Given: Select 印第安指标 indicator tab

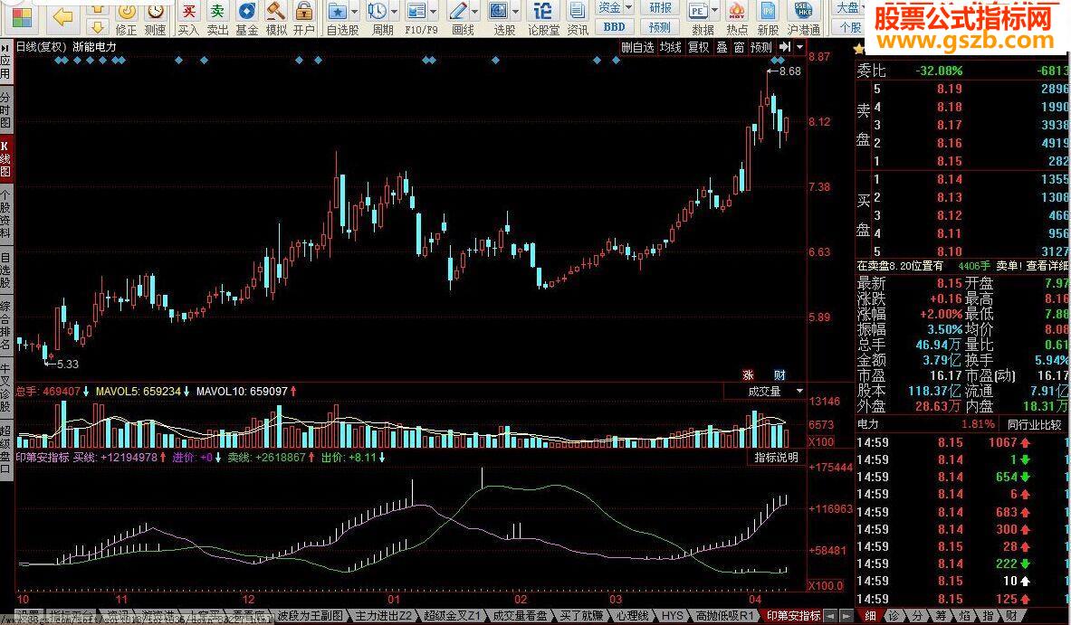Looking at the screenshot, I should tap(793, 615).
